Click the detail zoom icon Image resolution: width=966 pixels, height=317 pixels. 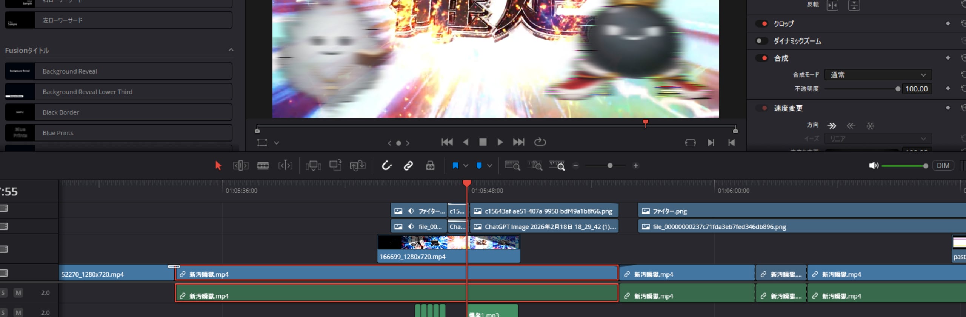(535, 166)
